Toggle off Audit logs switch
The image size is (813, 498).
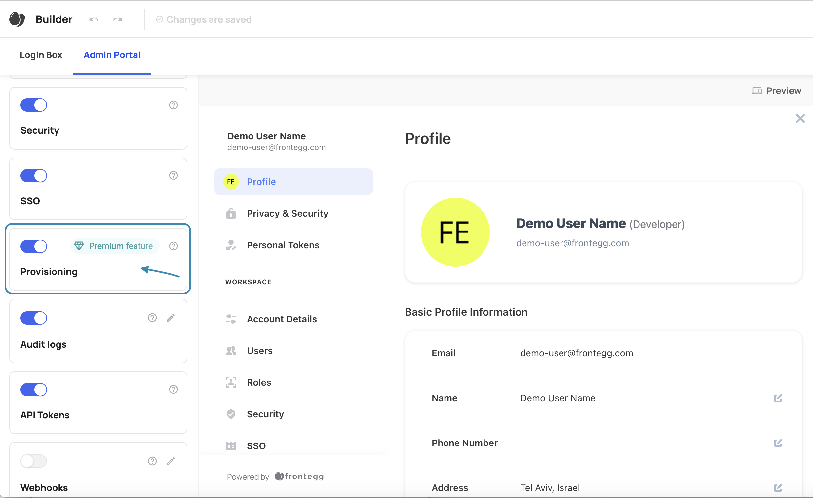[x=34, y=318]
